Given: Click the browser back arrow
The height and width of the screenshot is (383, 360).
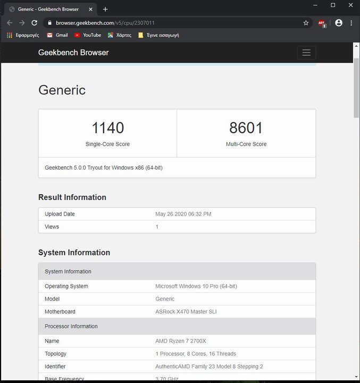Looking at the screenshot, I should (x=10, y=23).
